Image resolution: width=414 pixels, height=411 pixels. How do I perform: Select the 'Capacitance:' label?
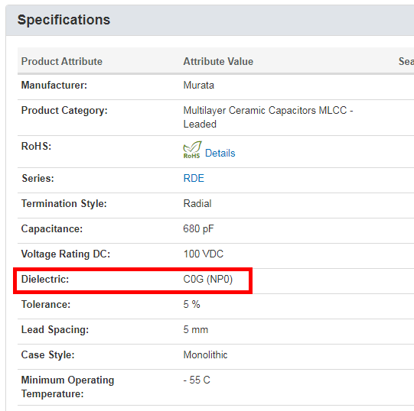click(x=52, y=229)
